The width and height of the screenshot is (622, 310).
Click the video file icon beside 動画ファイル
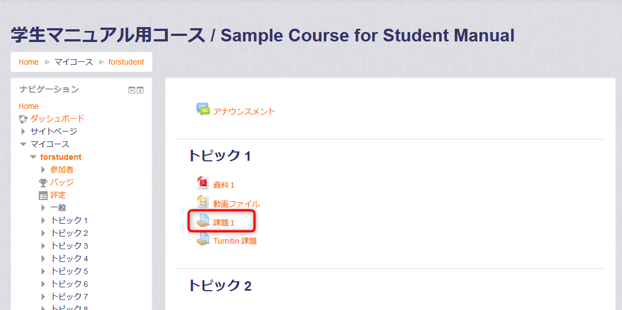coord(203,202)
